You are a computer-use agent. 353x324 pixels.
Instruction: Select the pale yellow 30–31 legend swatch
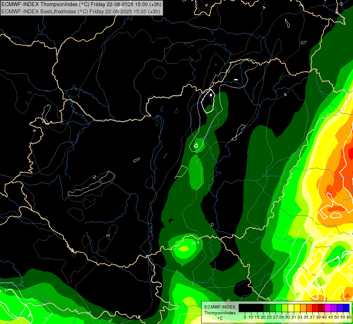tap(291, 308)
